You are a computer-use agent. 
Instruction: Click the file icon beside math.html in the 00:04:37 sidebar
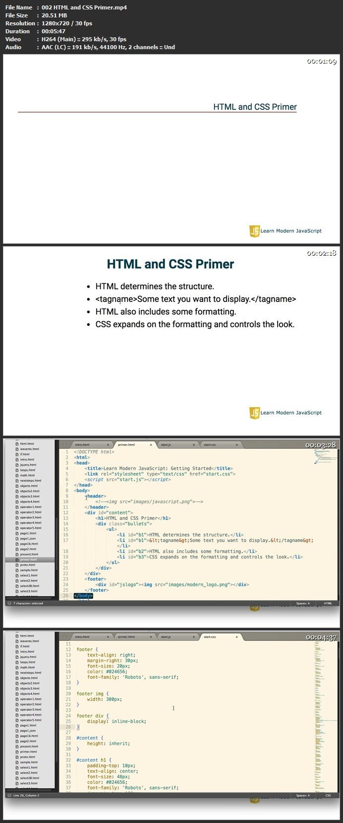pos(17,668)
